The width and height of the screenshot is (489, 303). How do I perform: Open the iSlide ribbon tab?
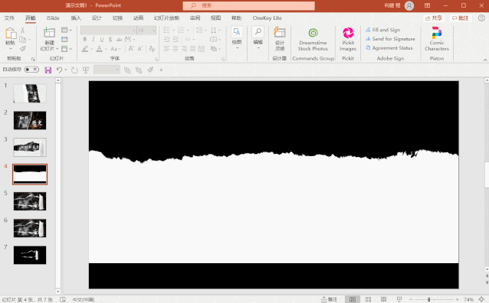[x=53, y=18]
